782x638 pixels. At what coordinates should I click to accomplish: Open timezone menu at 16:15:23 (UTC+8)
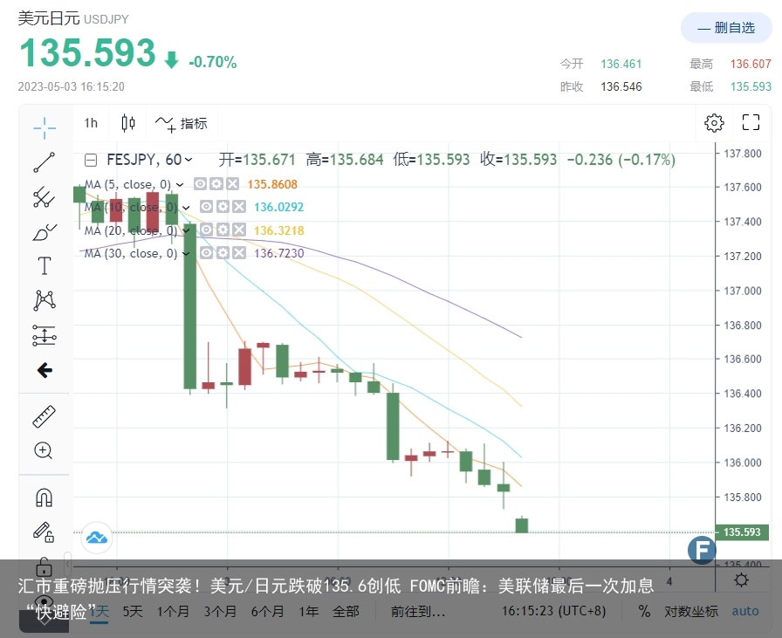pos(553,611)
